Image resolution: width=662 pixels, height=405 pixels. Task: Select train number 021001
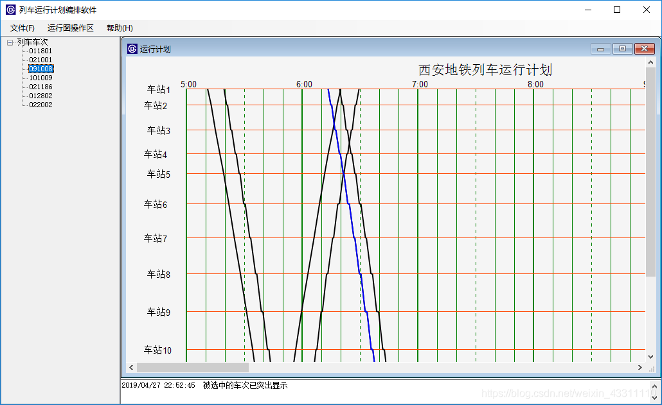[x=40, y=60]
